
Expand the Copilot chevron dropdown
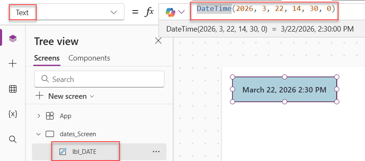pyautogui.click(x=182, y=12)
